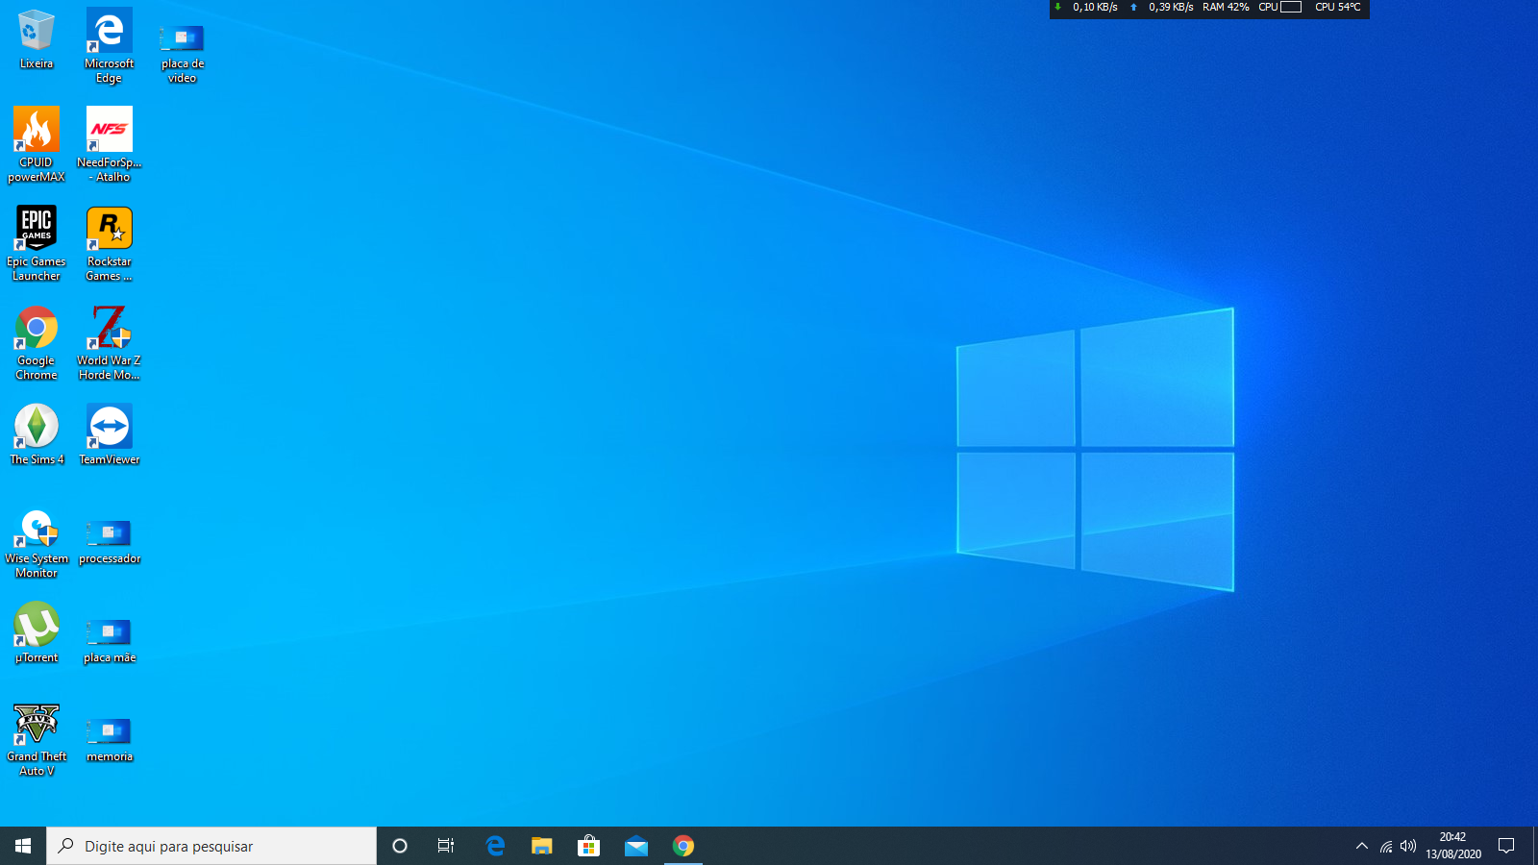Screen dimensions: 1538x865
Task: Open the µTorrent desktop shortcut
Action: 37,632
